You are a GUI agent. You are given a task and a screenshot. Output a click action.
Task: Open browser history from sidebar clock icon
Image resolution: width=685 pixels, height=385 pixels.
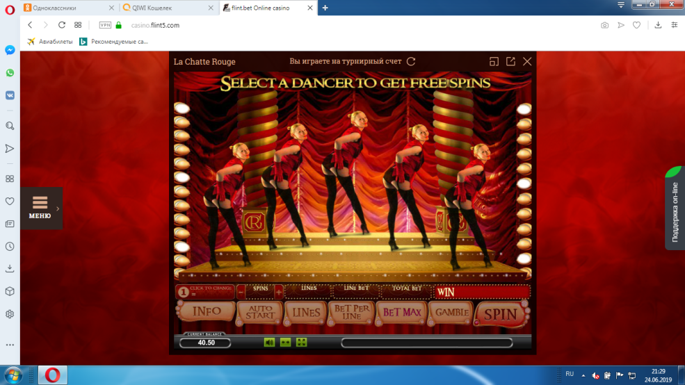point(10,246)
